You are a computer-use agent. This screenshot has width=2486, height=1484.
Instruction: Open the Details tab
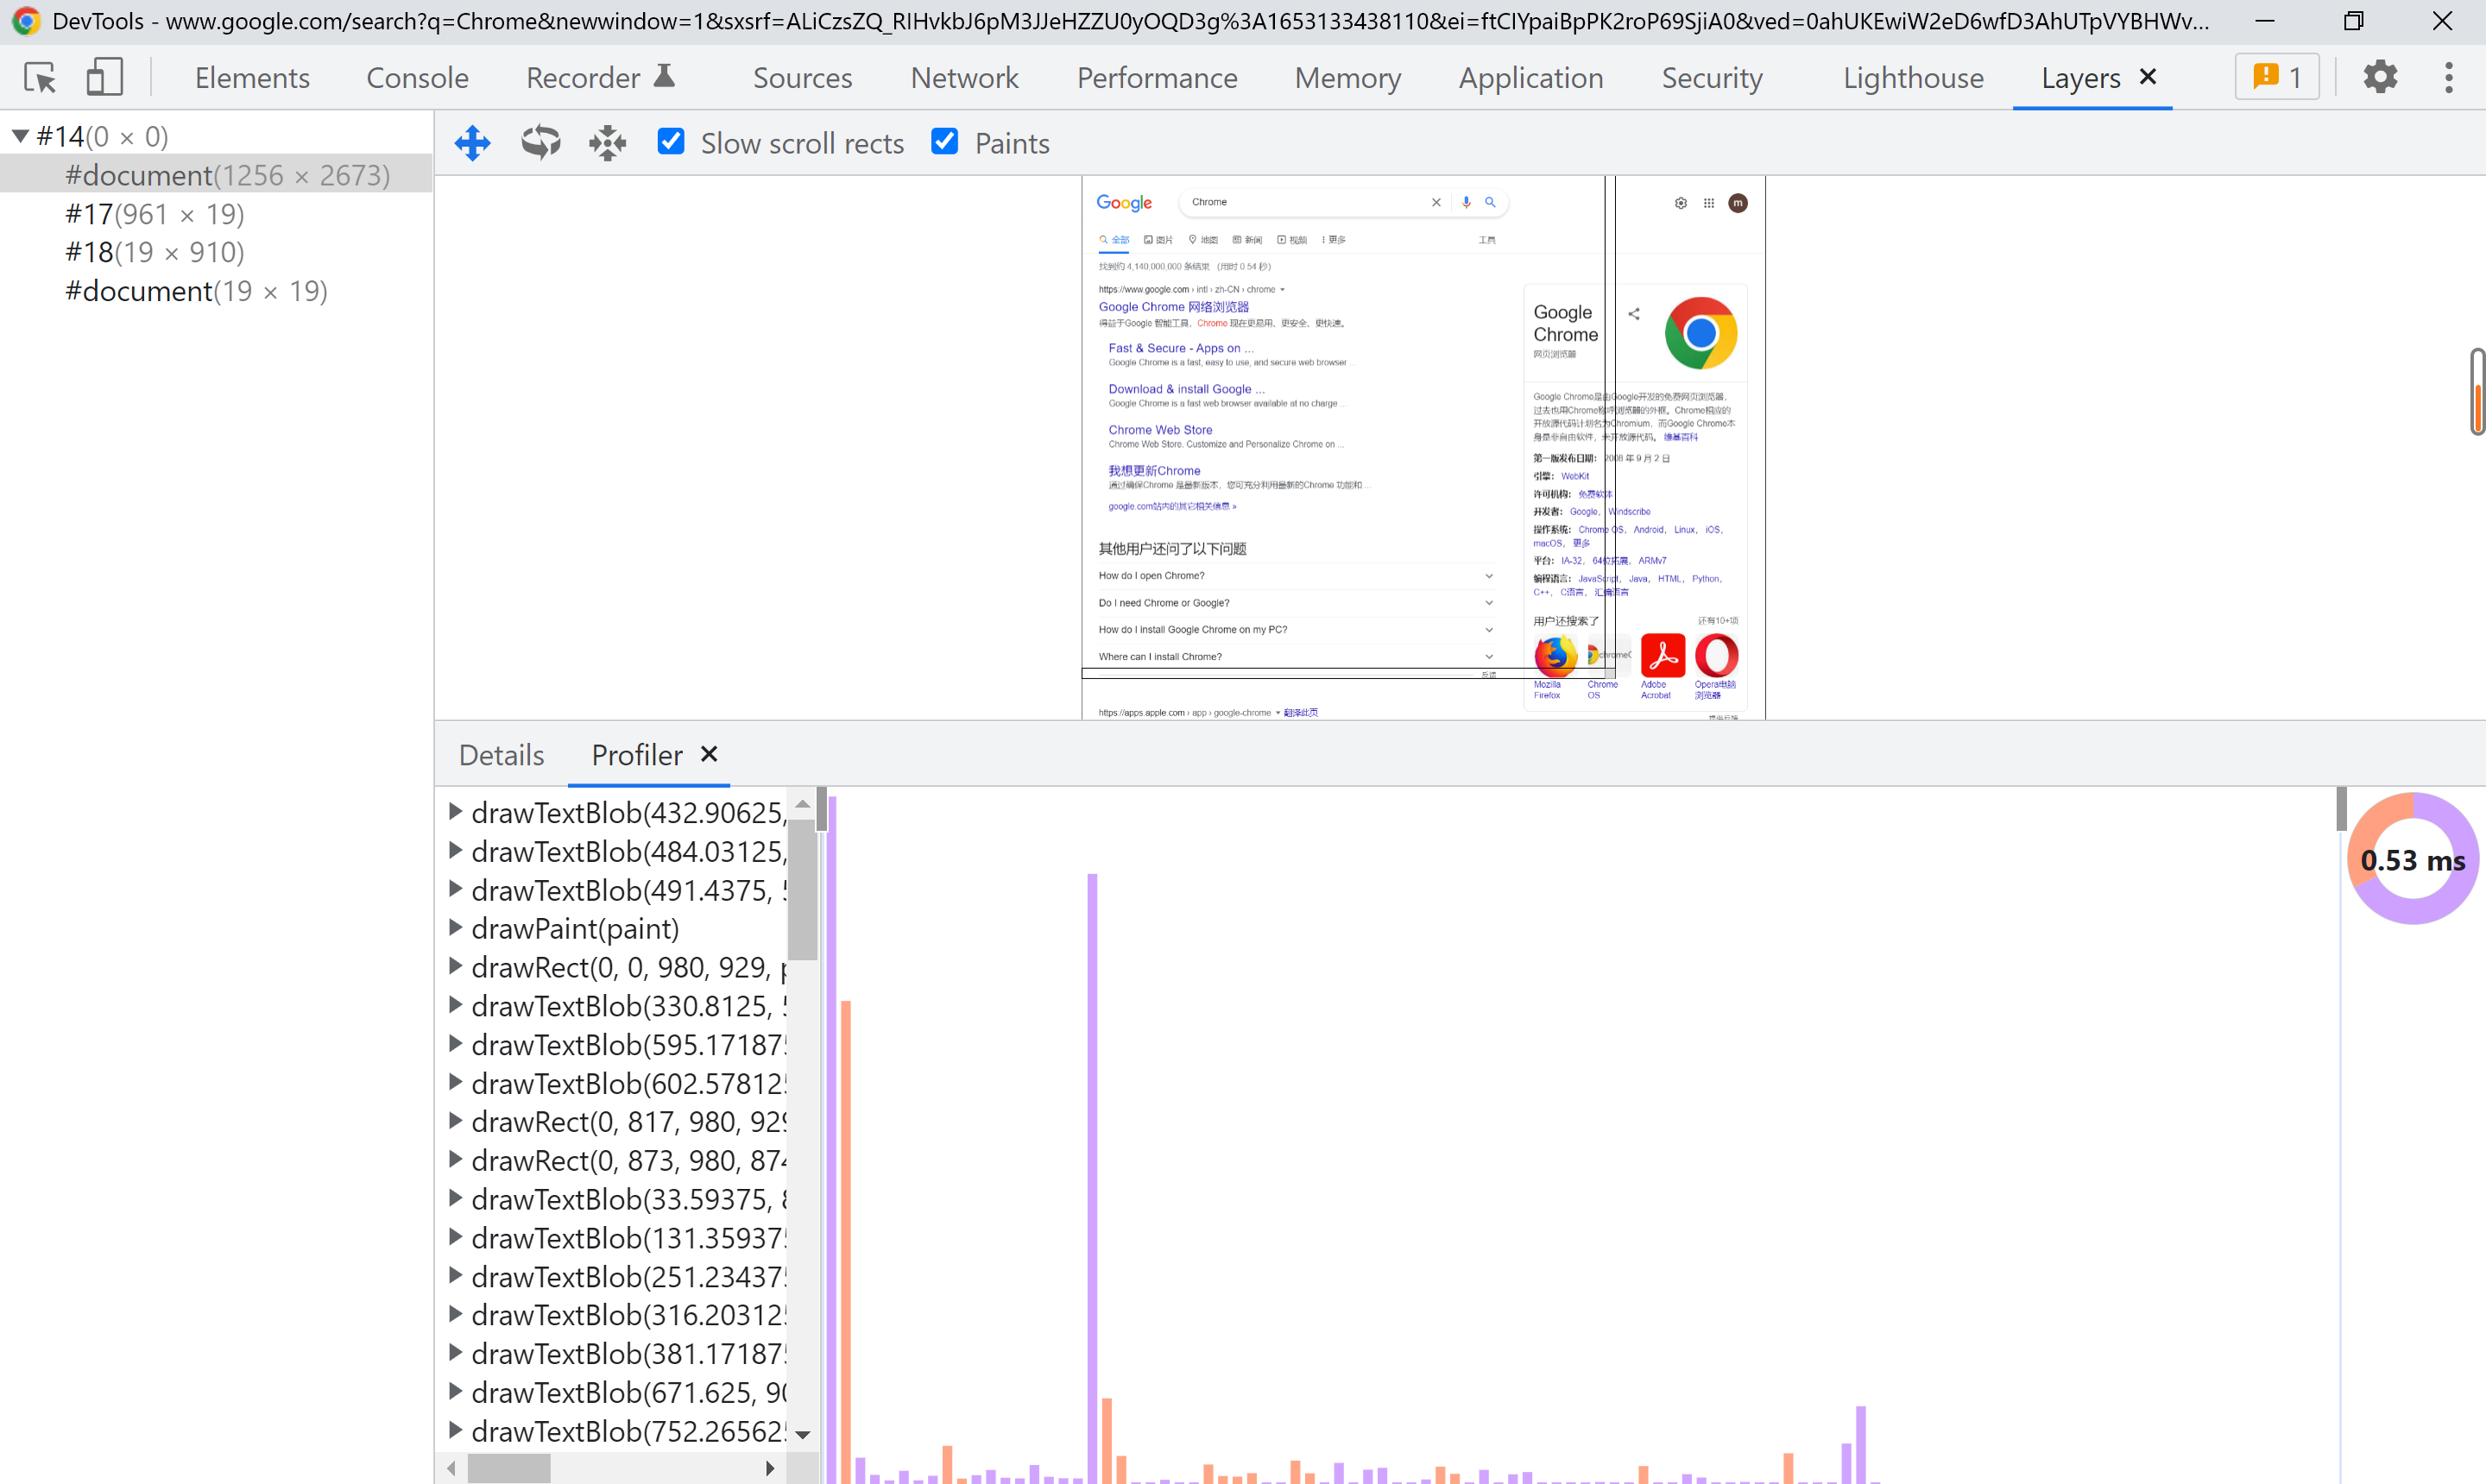(502, 755)
